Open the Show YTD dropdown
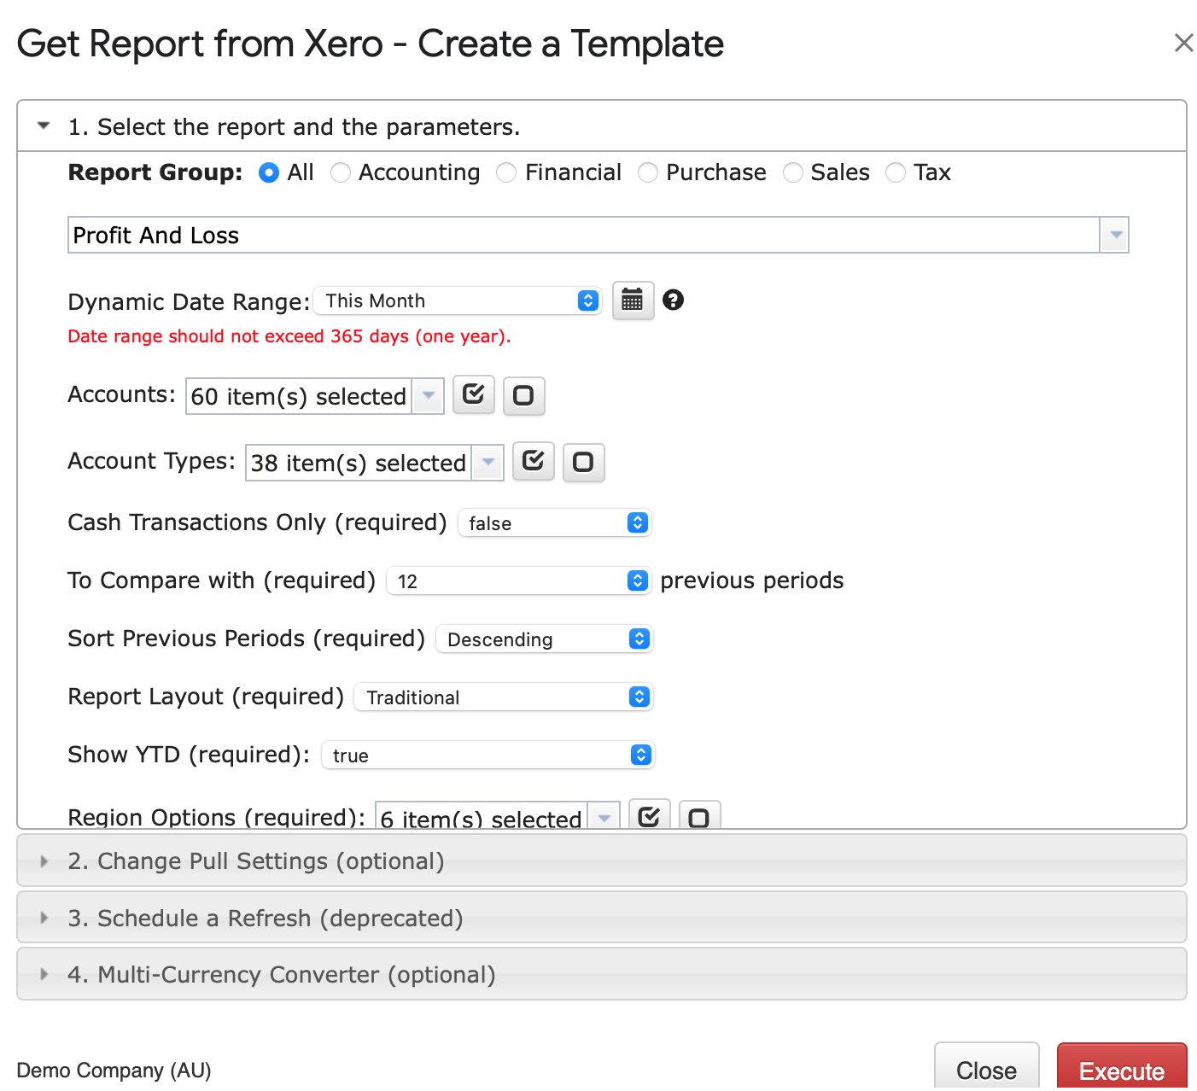The image size is (1197, 1091). pyautogui.click(x=488, y=755)
